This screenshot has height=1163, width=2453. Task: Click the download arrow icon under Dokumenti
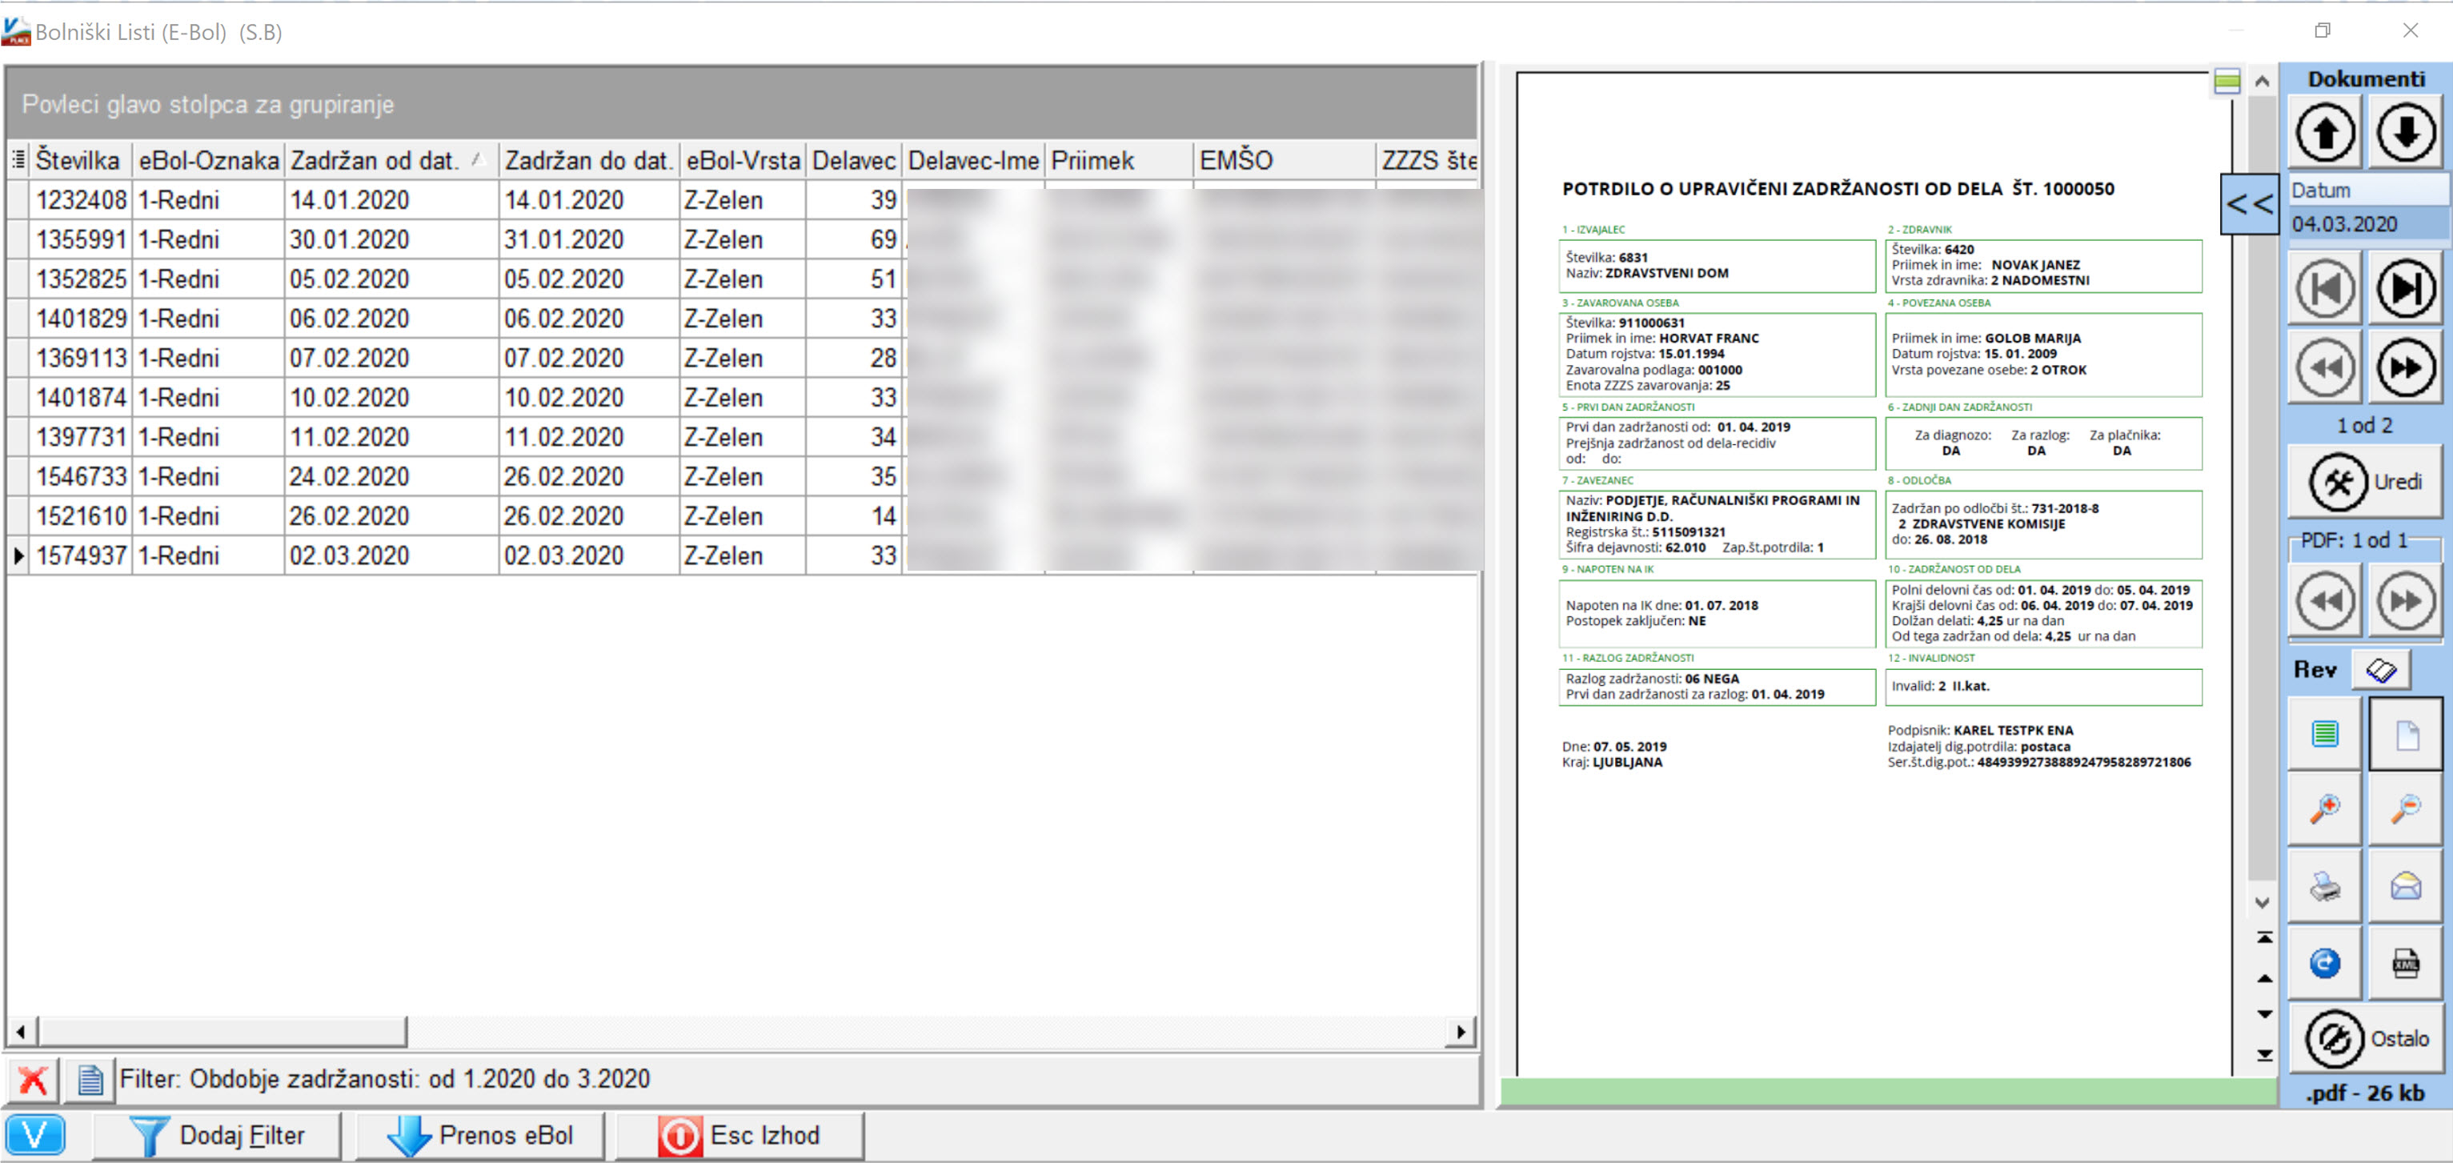point(2406,134)
